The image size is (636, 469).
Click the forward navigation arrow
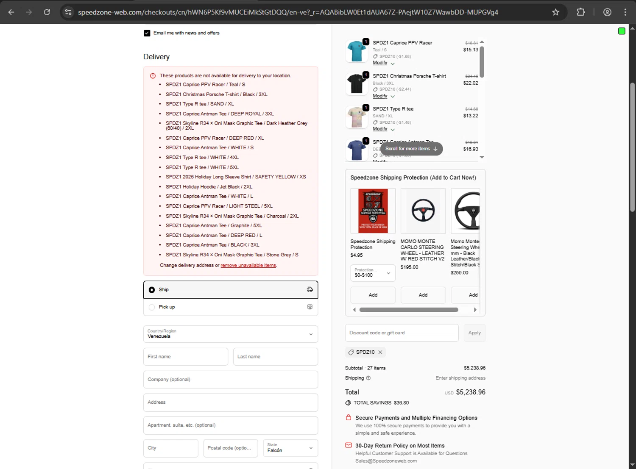pyautogui.click(x=29, y=12)
